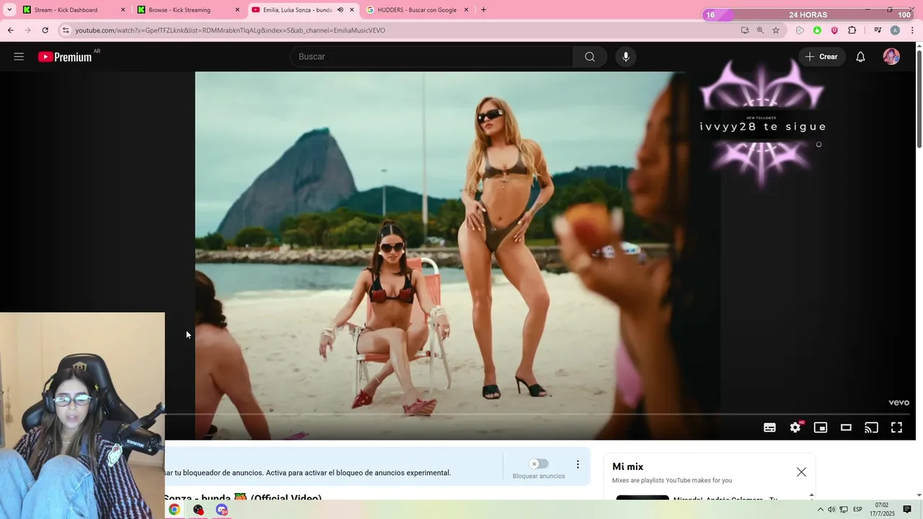The height and width of the screenshot is (519, 923).
Task: Open the YouTube account avatar menu
Action: [891, 57]
